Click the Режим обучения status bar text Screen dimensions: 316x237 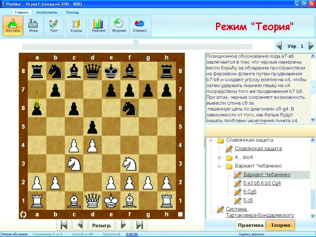coord(15,235)
